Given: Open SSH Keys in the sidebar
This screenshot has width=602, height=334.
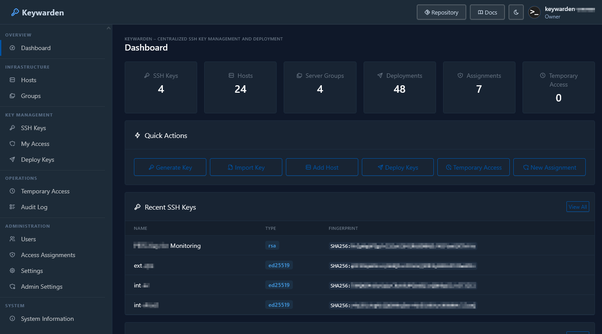Looking at the screenshot, I should click(x=53, y=128).
